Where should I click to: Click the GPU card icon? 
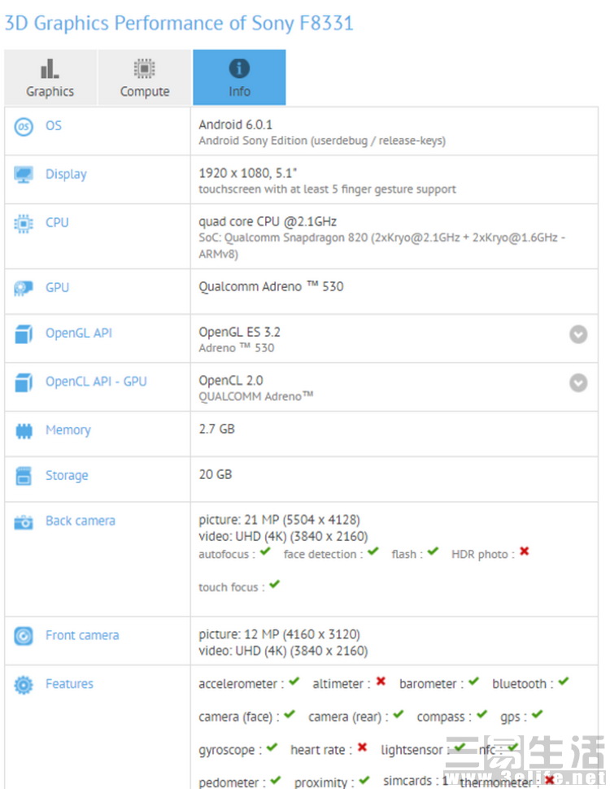point(24,288)
